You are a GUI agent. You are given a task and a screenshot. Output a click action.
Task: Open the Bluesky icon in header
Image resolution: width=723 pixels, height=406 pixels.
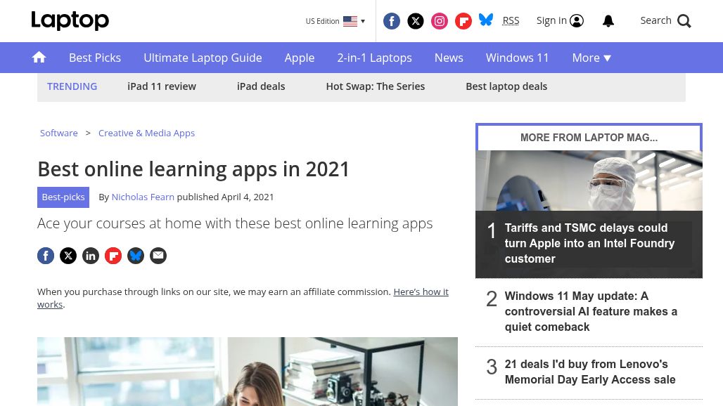click(486, 20)
